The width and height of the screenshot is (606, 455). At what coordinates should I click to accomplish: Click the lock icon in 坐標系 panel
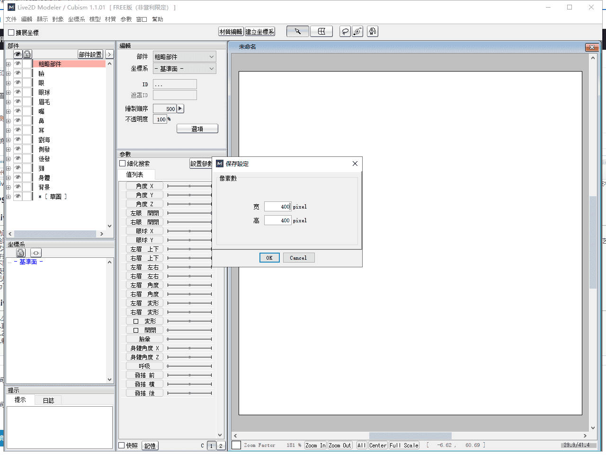(20, 253)
